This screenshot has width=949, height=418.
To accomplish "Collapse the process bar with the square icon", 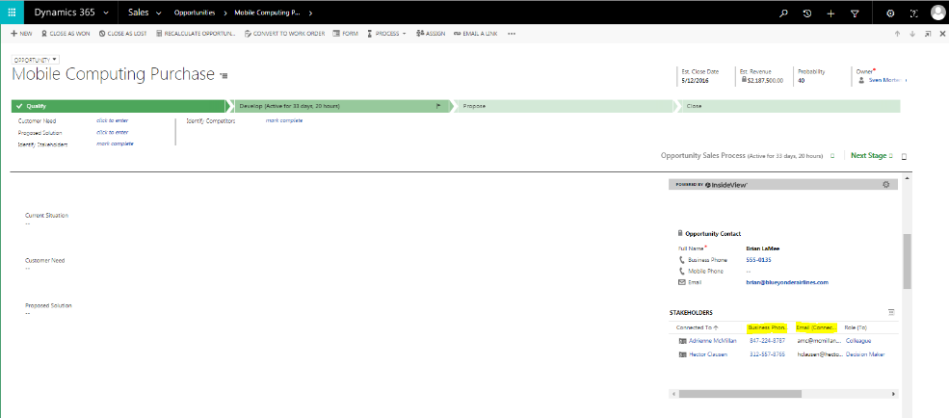I will pos(905,156).
